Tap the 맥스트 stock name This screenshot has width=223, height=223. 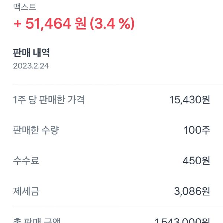25,6
